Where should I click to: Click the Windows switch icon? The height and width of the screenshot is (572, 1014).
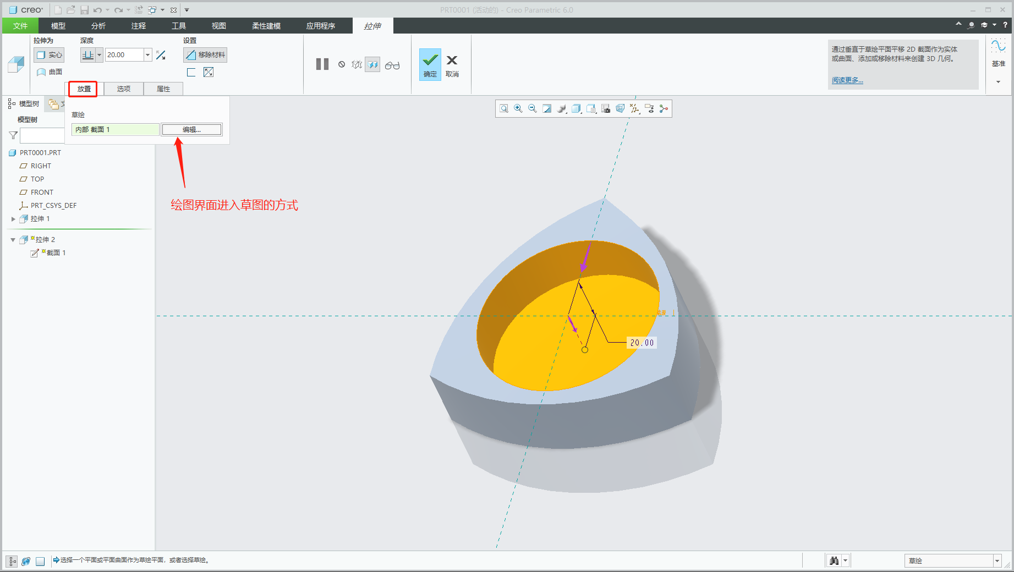click(152, 10)
